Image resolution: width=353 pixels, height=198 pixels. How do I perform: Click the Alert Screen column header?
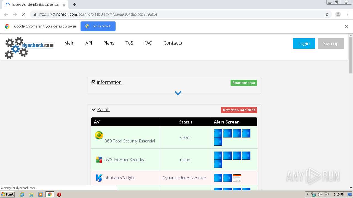234,122
